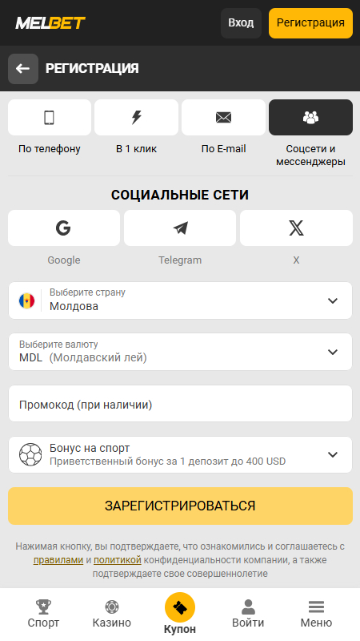Image resolution: width=360 pixels, height=641 pixels.
Task: Open the Спорт tab in bottom bar
Action: pos(43,614)
